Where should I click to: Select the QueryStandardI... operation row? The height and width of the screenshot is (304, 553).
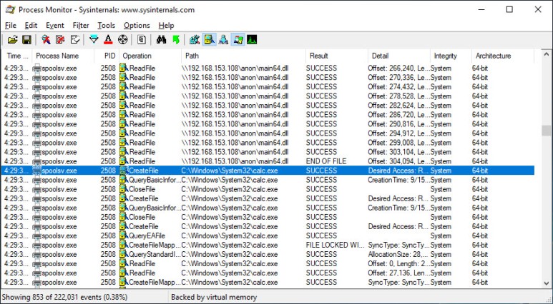[268, 254]
